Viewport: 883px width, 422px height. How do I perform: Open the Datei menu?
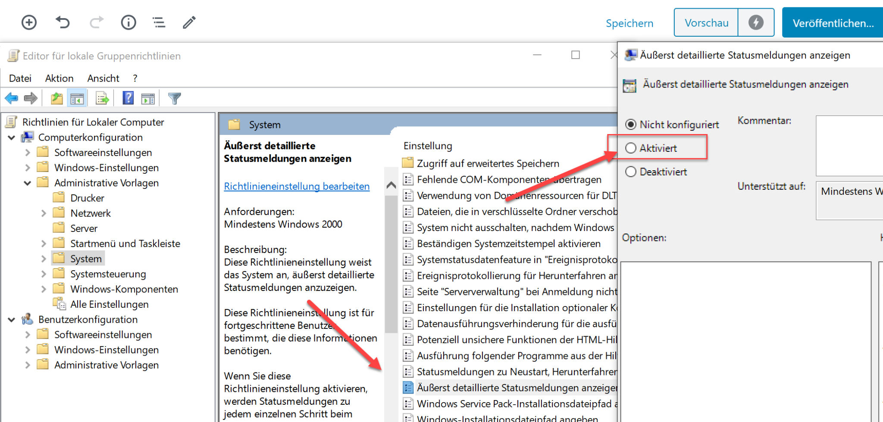(20, 78)
